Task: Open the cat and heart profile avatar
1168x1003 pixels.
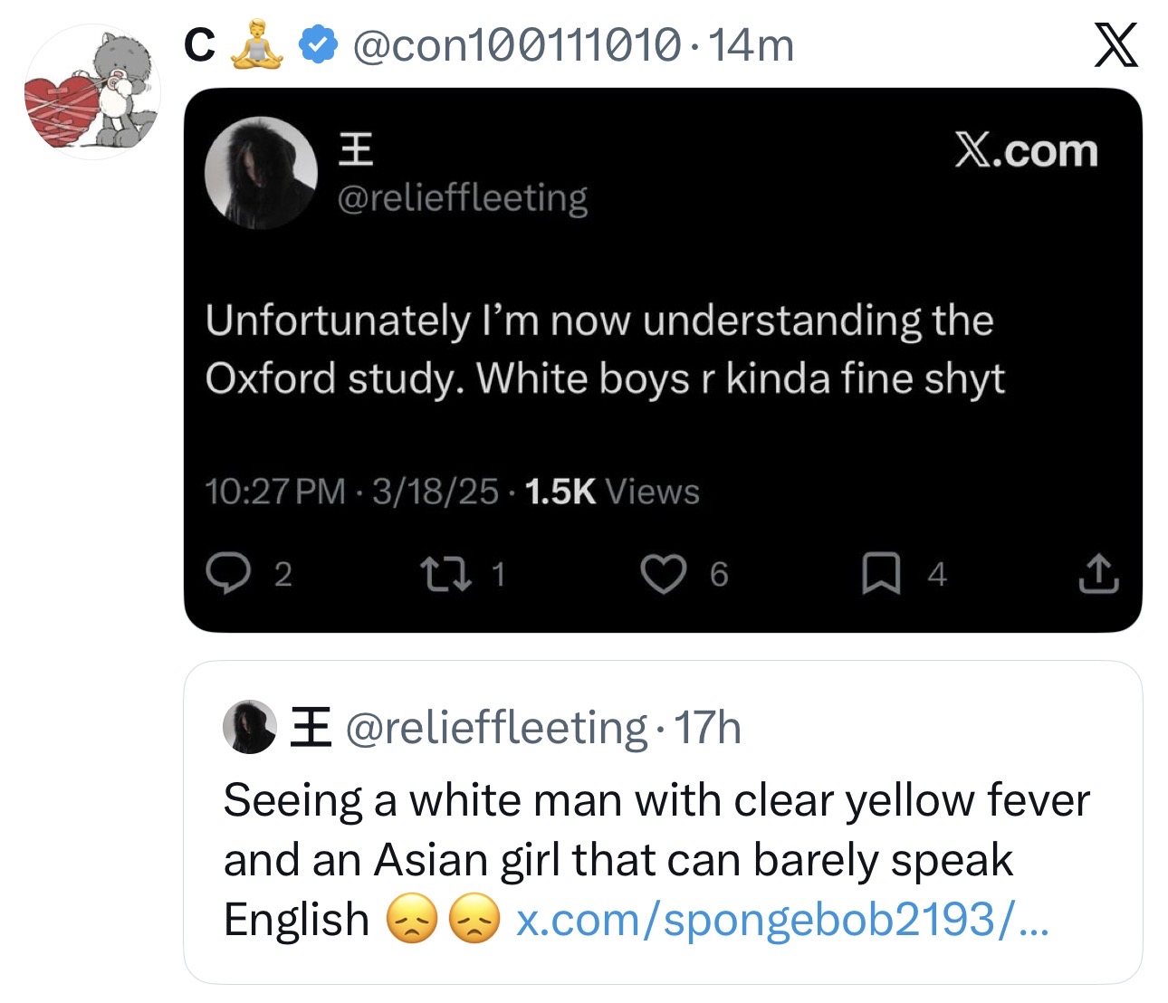Action: [x=92, y=91]
